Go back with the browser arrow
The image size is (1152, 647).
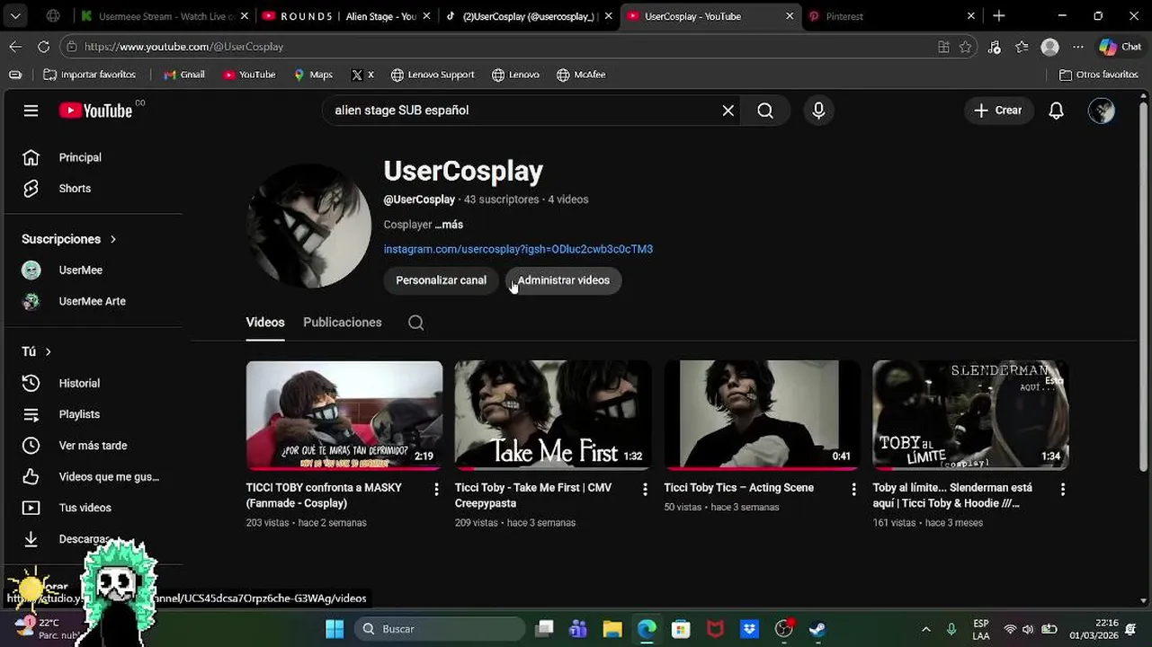[15, 47]
